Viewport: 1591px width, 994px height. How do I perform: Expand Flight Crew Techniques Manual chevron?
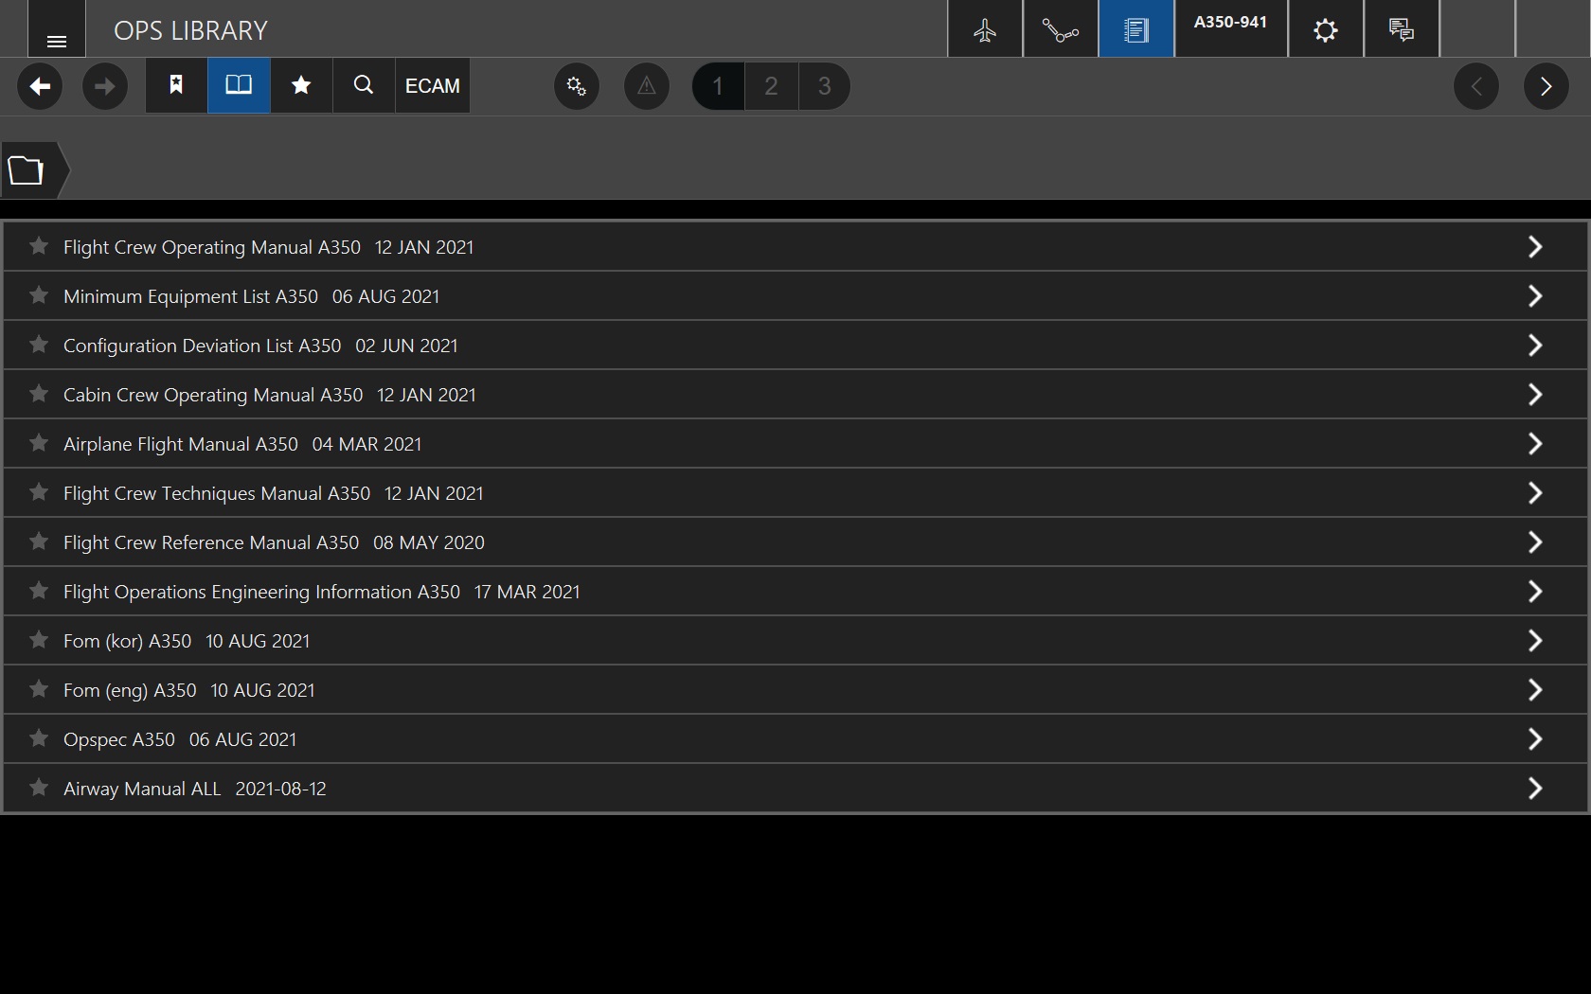(x=1535, y=493)
